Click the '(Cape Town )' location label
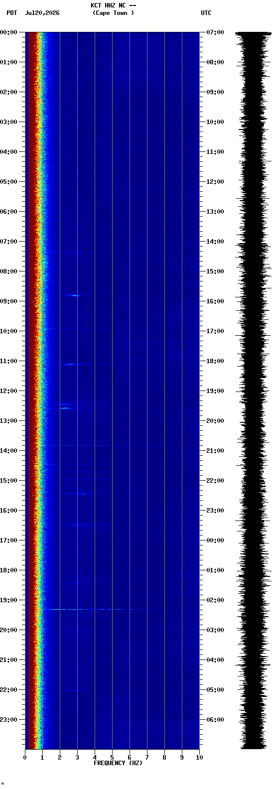The height and width of the screenshot is (789, 275). point(113,13)
